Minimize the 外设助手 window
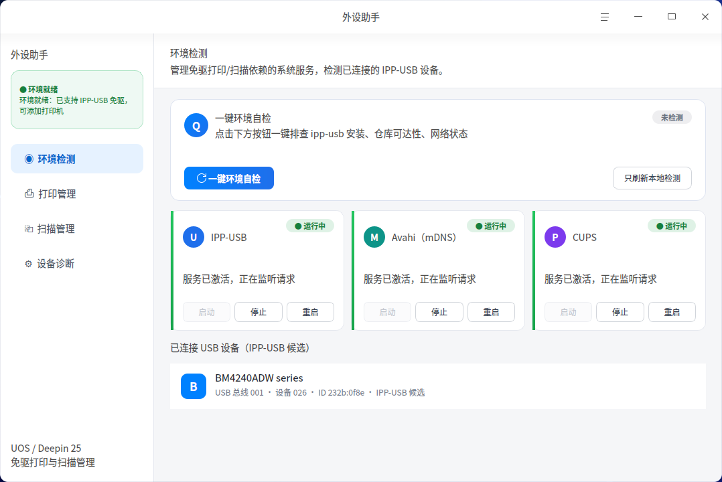Viewport: 722px width, 482px height. [638, 17]
